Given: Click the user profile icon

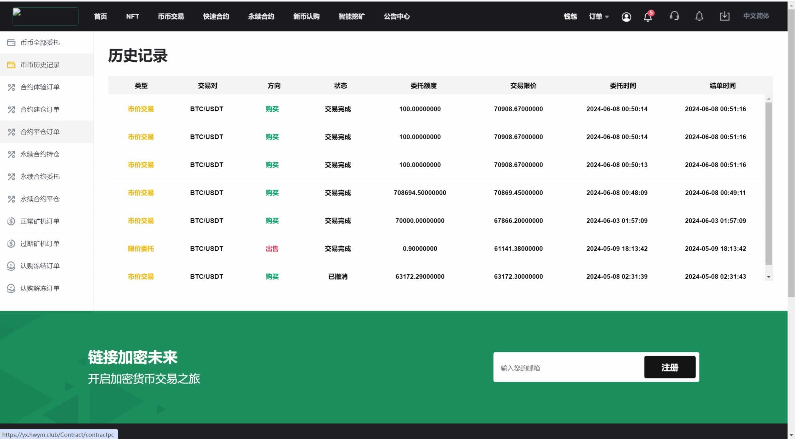Looking at the screenshot, I should tap(626, 17).
